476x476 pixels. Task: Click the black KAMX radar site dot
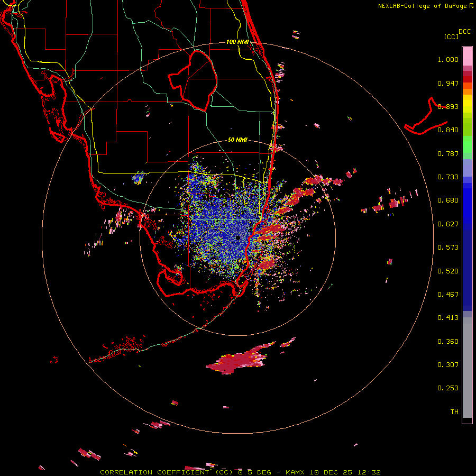point(238,237)
